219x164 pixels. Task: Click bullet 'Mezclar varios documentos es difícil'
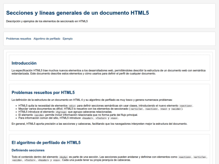(x=101, y=109)
